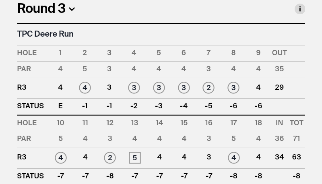Select the circled 2 on hole 7
Image resolution: width=322 pixels, height=184 pixels.
point(208,88)
